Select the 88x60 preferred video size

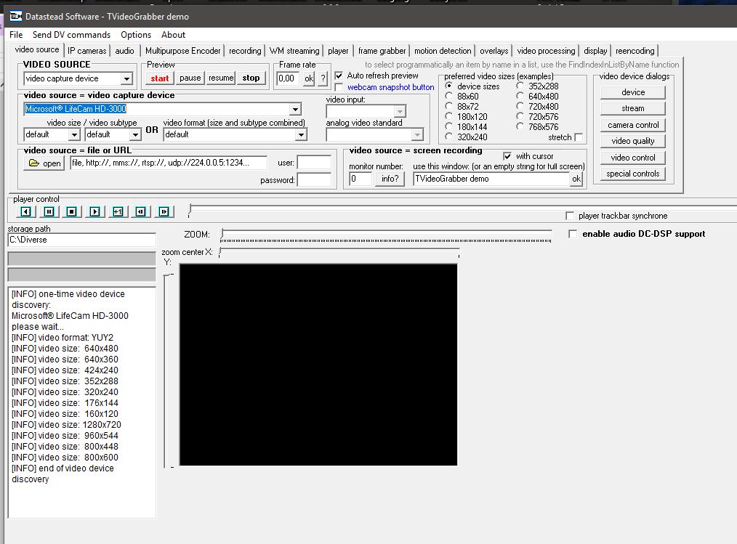[449, 96]
